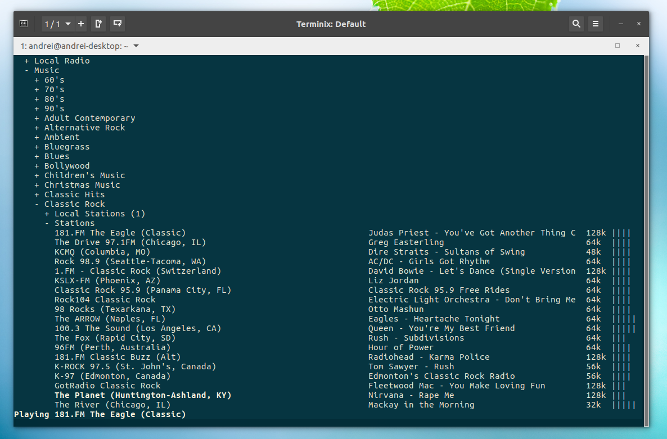Select 96FM (Perth, Australia) station

click(112, 347)
